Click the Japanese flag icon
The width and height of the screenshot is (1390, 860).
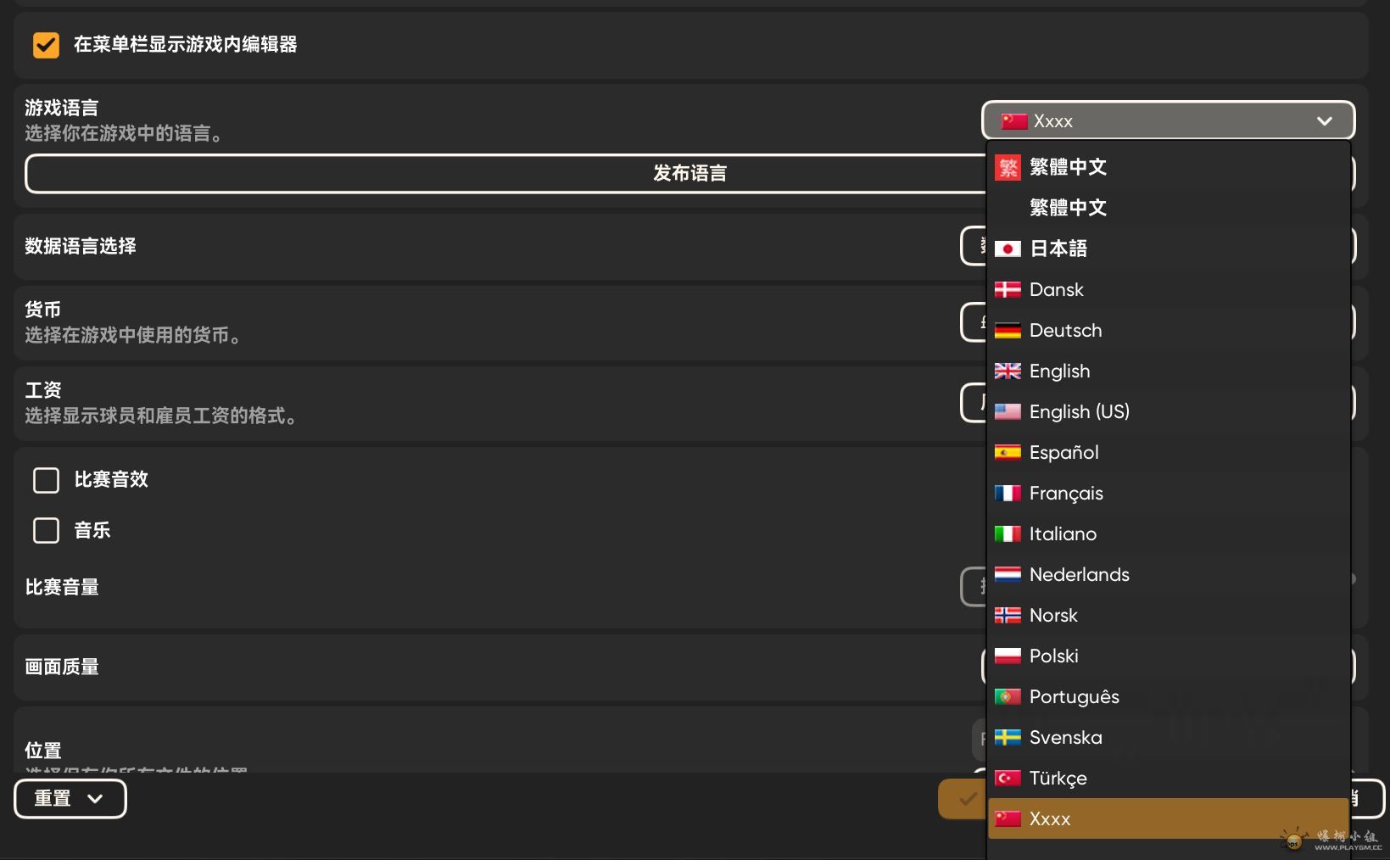(1008, 249)
